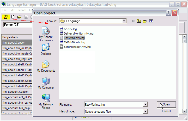Screen dimensions: 188x121
Task: Expand the Files of type dropdown
Action: 145,112
